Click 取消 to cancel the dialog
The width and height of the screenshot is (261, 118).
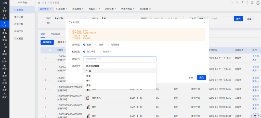pos(191,77)
